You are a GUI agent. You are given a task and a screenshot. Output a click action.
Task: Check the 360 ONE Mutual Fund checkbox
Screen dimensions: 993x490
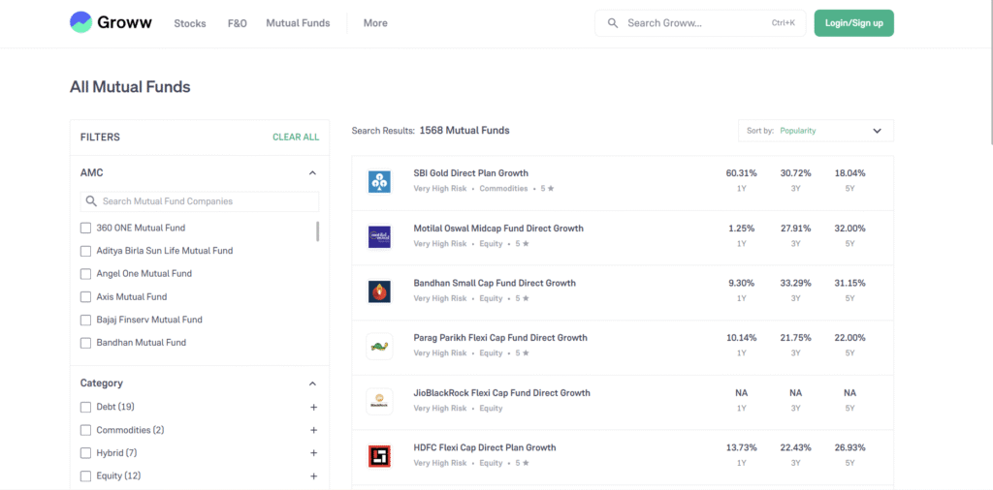86,229
